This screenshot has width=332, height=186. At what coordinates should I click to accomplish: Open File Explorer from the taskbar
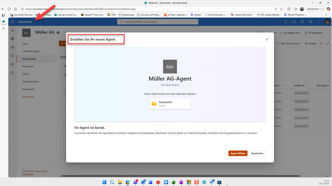tap(120, 182)
